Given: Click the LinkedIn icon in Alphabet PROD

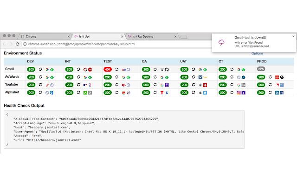Looking at the screenshot, I should click(x=277, y=93).
